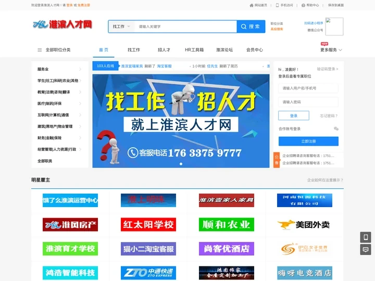
Task: Click the blue 立即注册 button
Action: [x=308, y=141]
